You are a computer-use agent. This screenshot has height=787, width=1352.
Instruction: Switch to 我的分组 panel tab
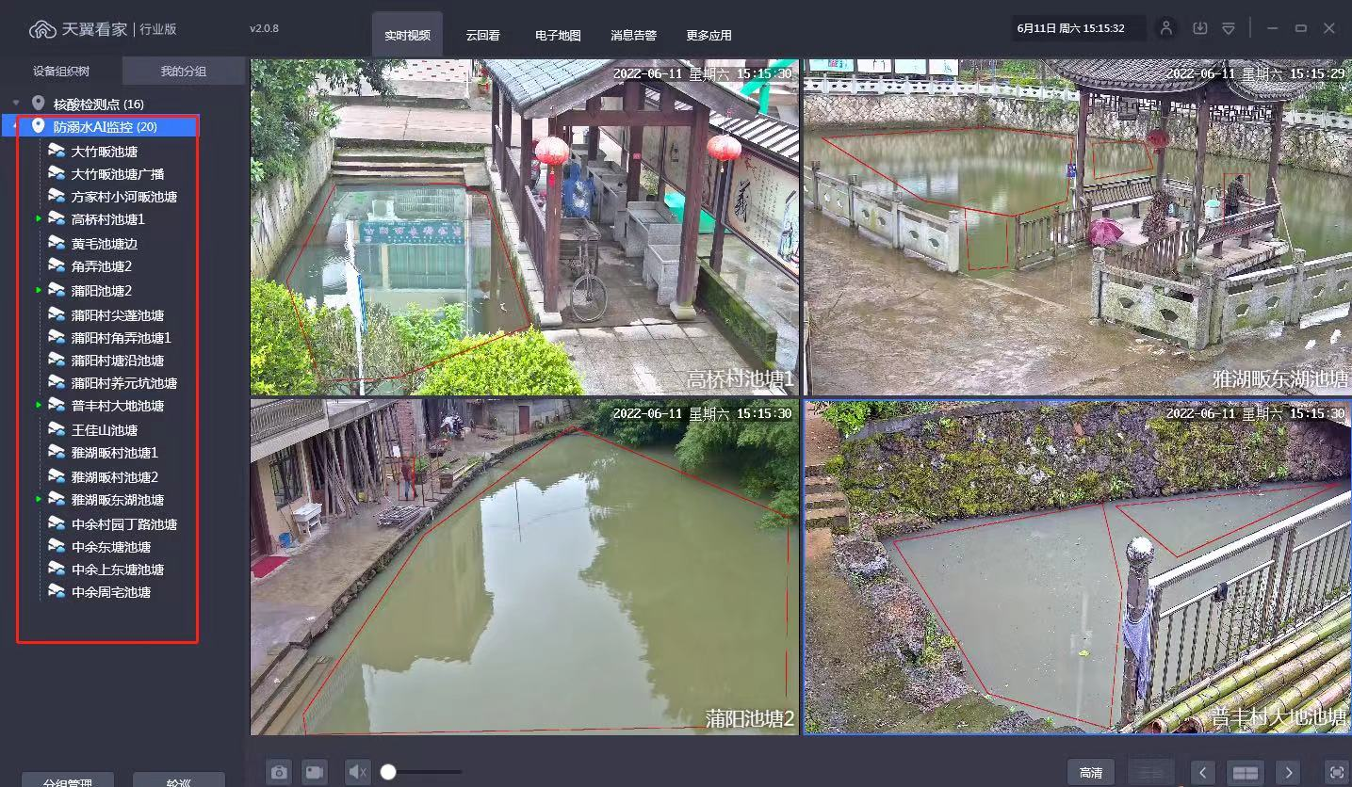coord(184,72)
